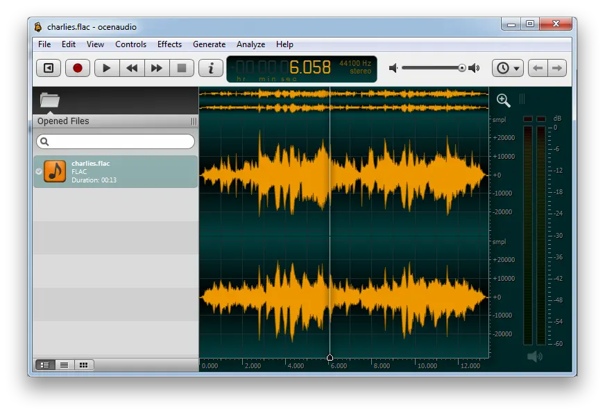
Task: Switch file panel to compact list view
Action: tap(64, 365)
